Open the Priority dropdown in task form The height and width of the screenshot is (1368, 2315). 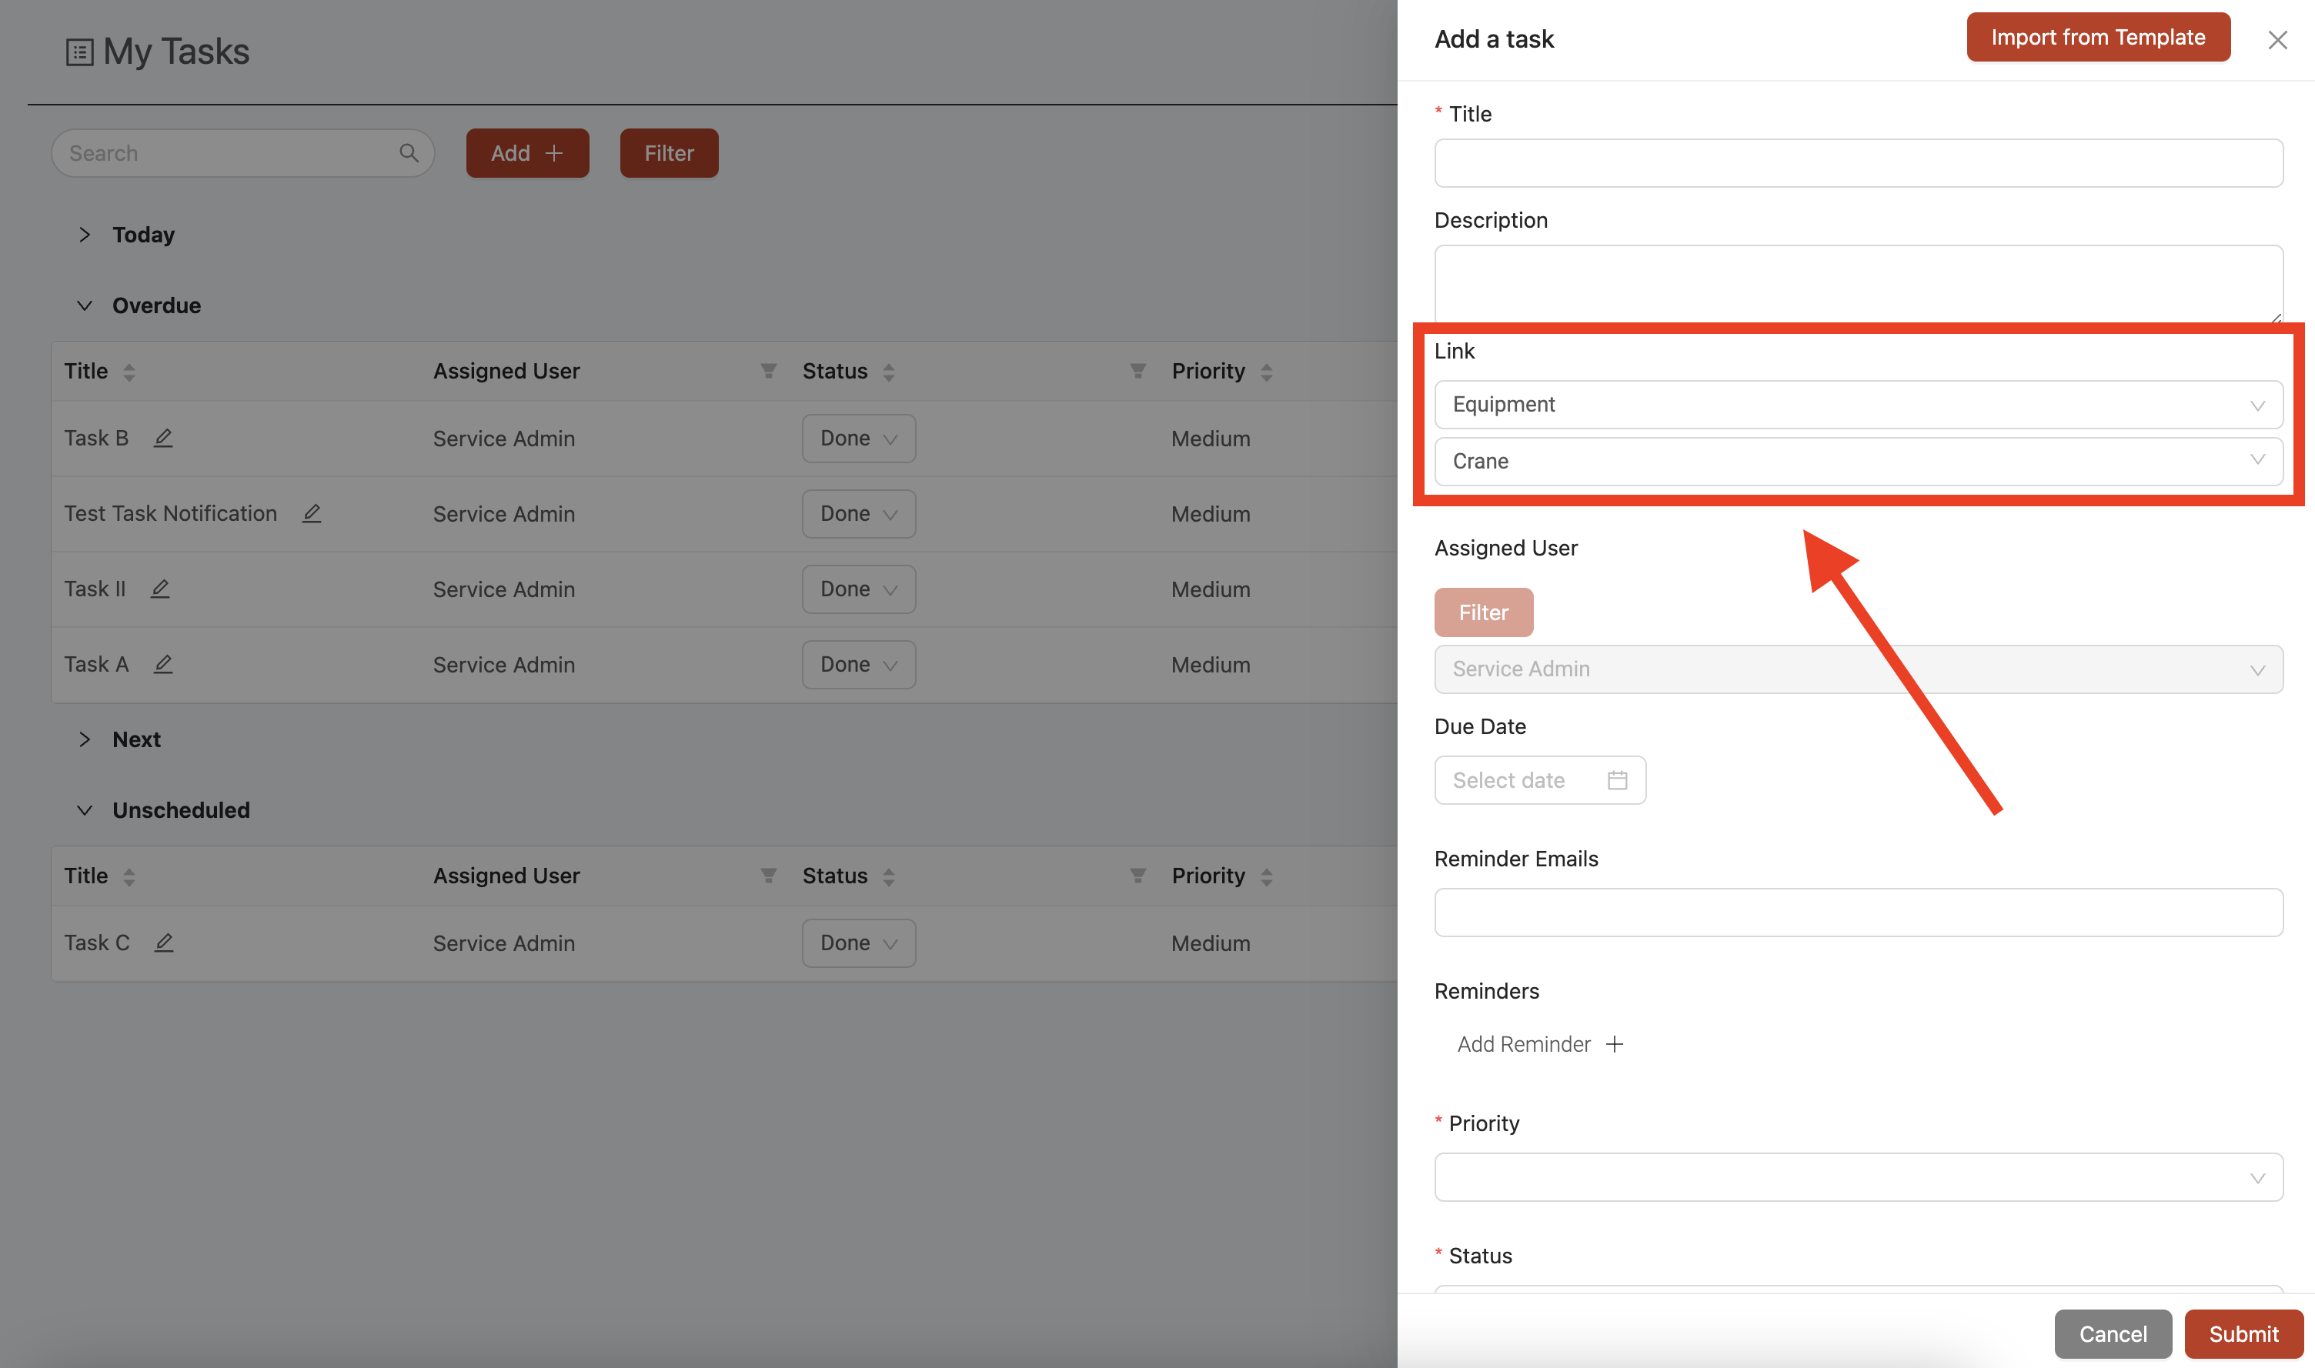(1859, 1177)
